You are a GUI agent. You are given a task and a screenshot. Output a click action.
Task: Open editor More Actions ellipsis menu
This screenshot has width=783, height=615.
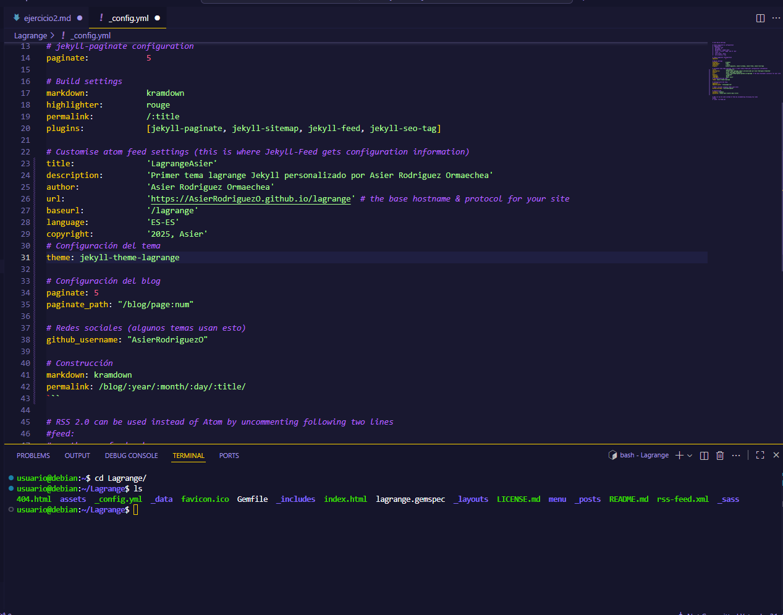coord(776,18)
